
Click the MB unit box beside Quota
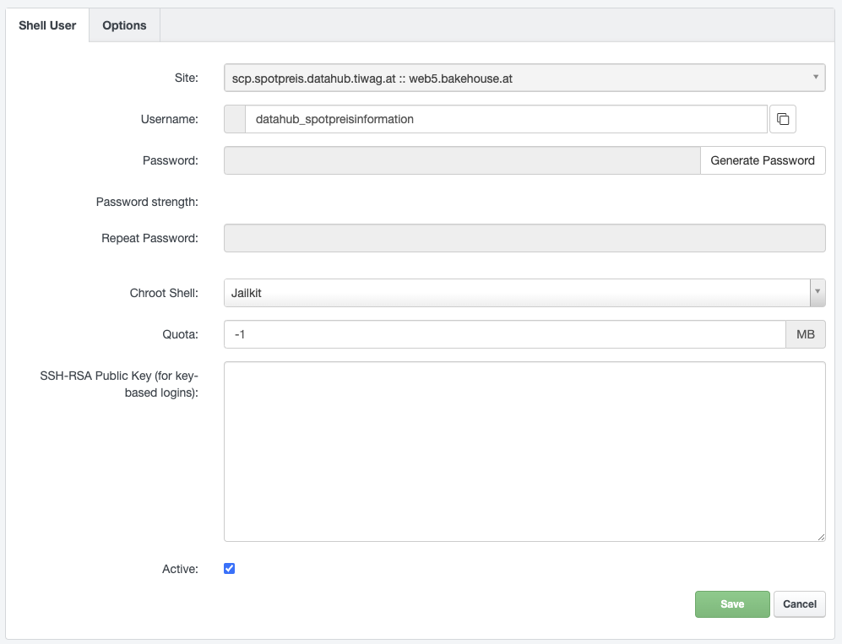805,335
